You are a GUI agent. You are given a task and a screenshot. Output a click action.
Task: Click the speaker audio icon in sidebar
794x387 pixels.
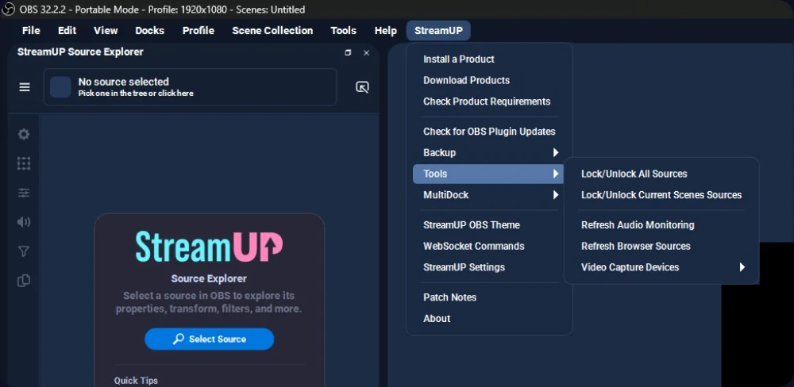[24, 222]
